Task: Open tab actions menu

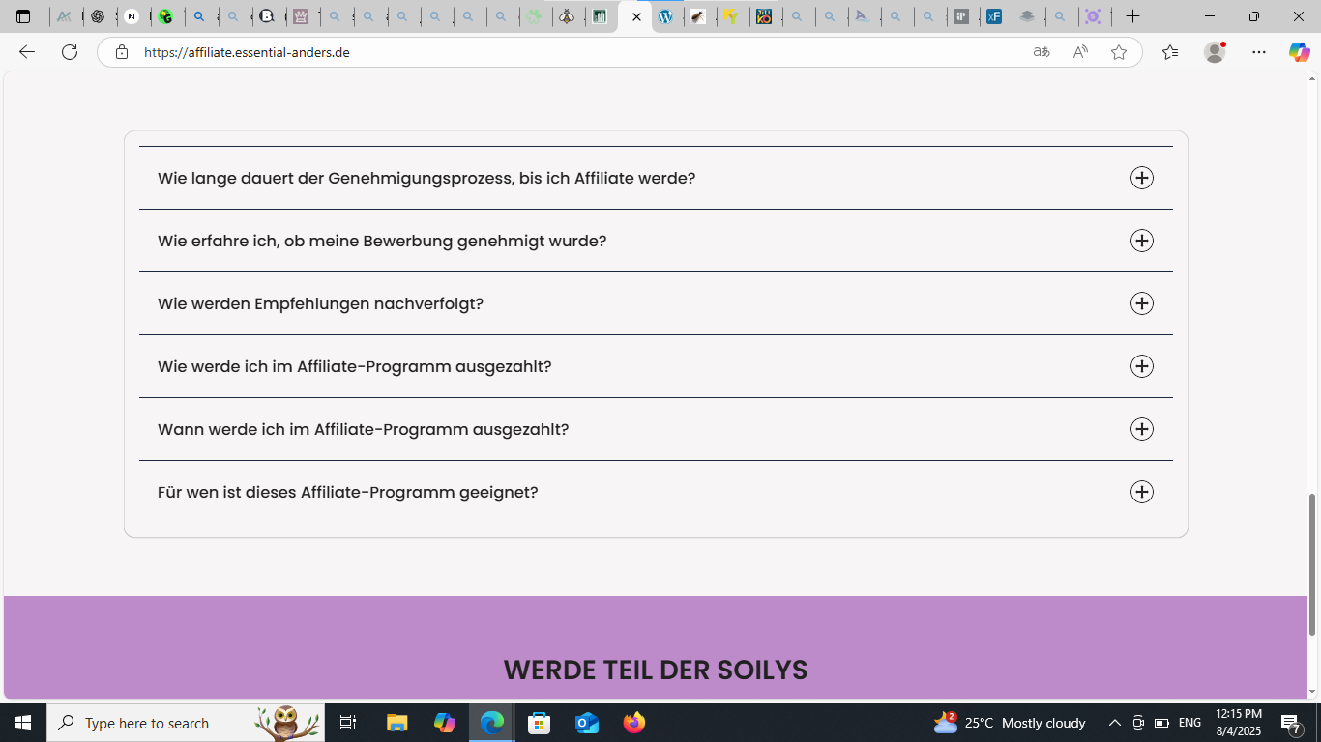Action: [23, 16]
